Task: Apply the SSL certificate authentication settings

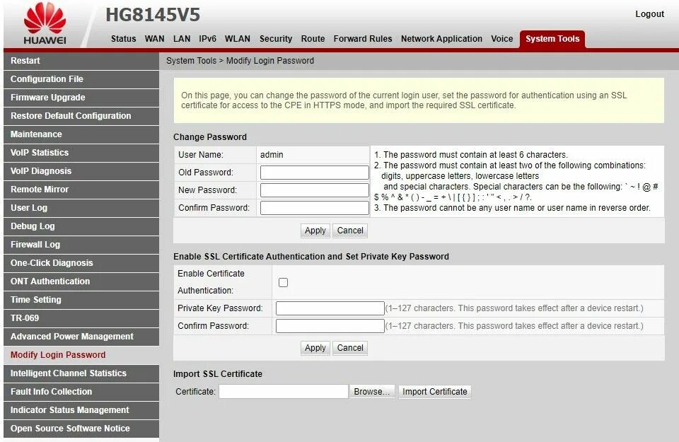Action: tap(315, 348)
